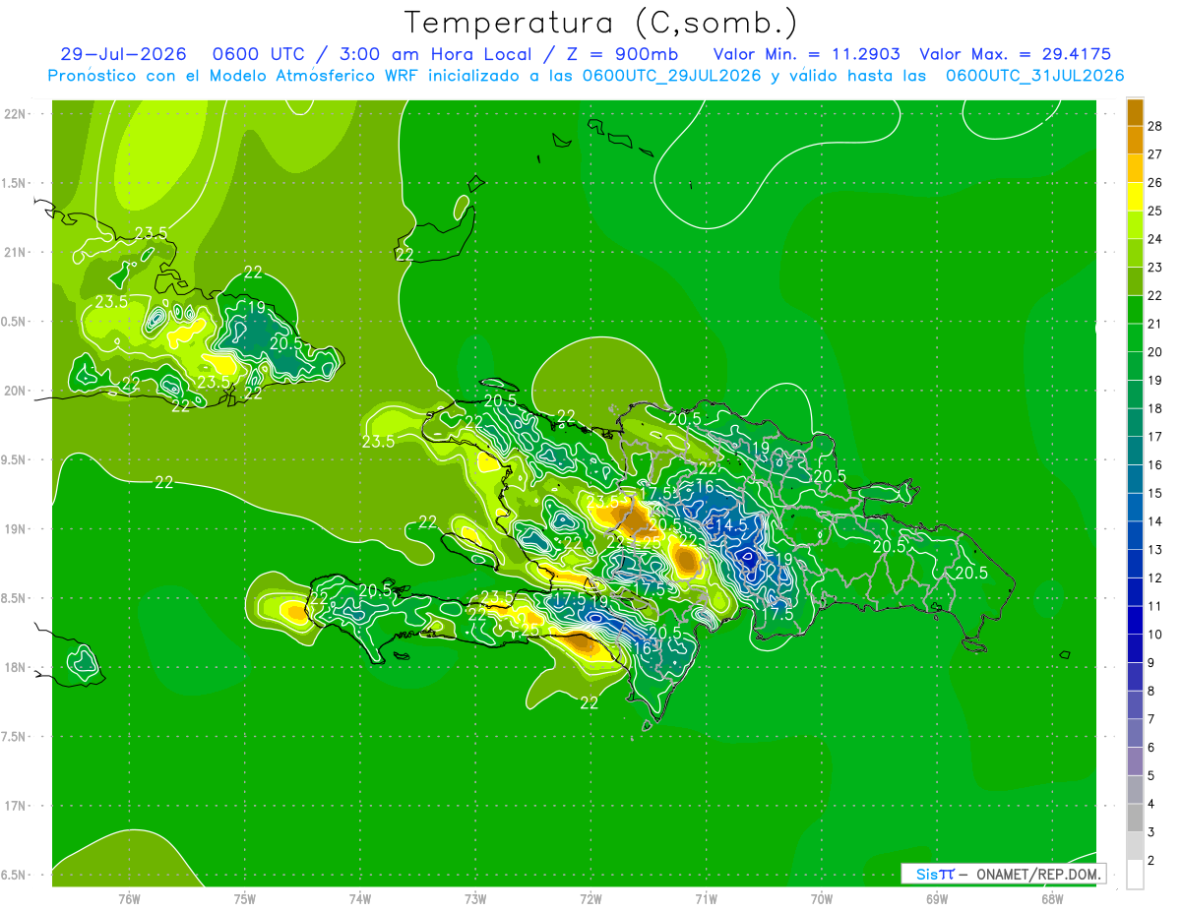Click the "ONAMET/REP.DOM." credit label

tap(1038, 874)
